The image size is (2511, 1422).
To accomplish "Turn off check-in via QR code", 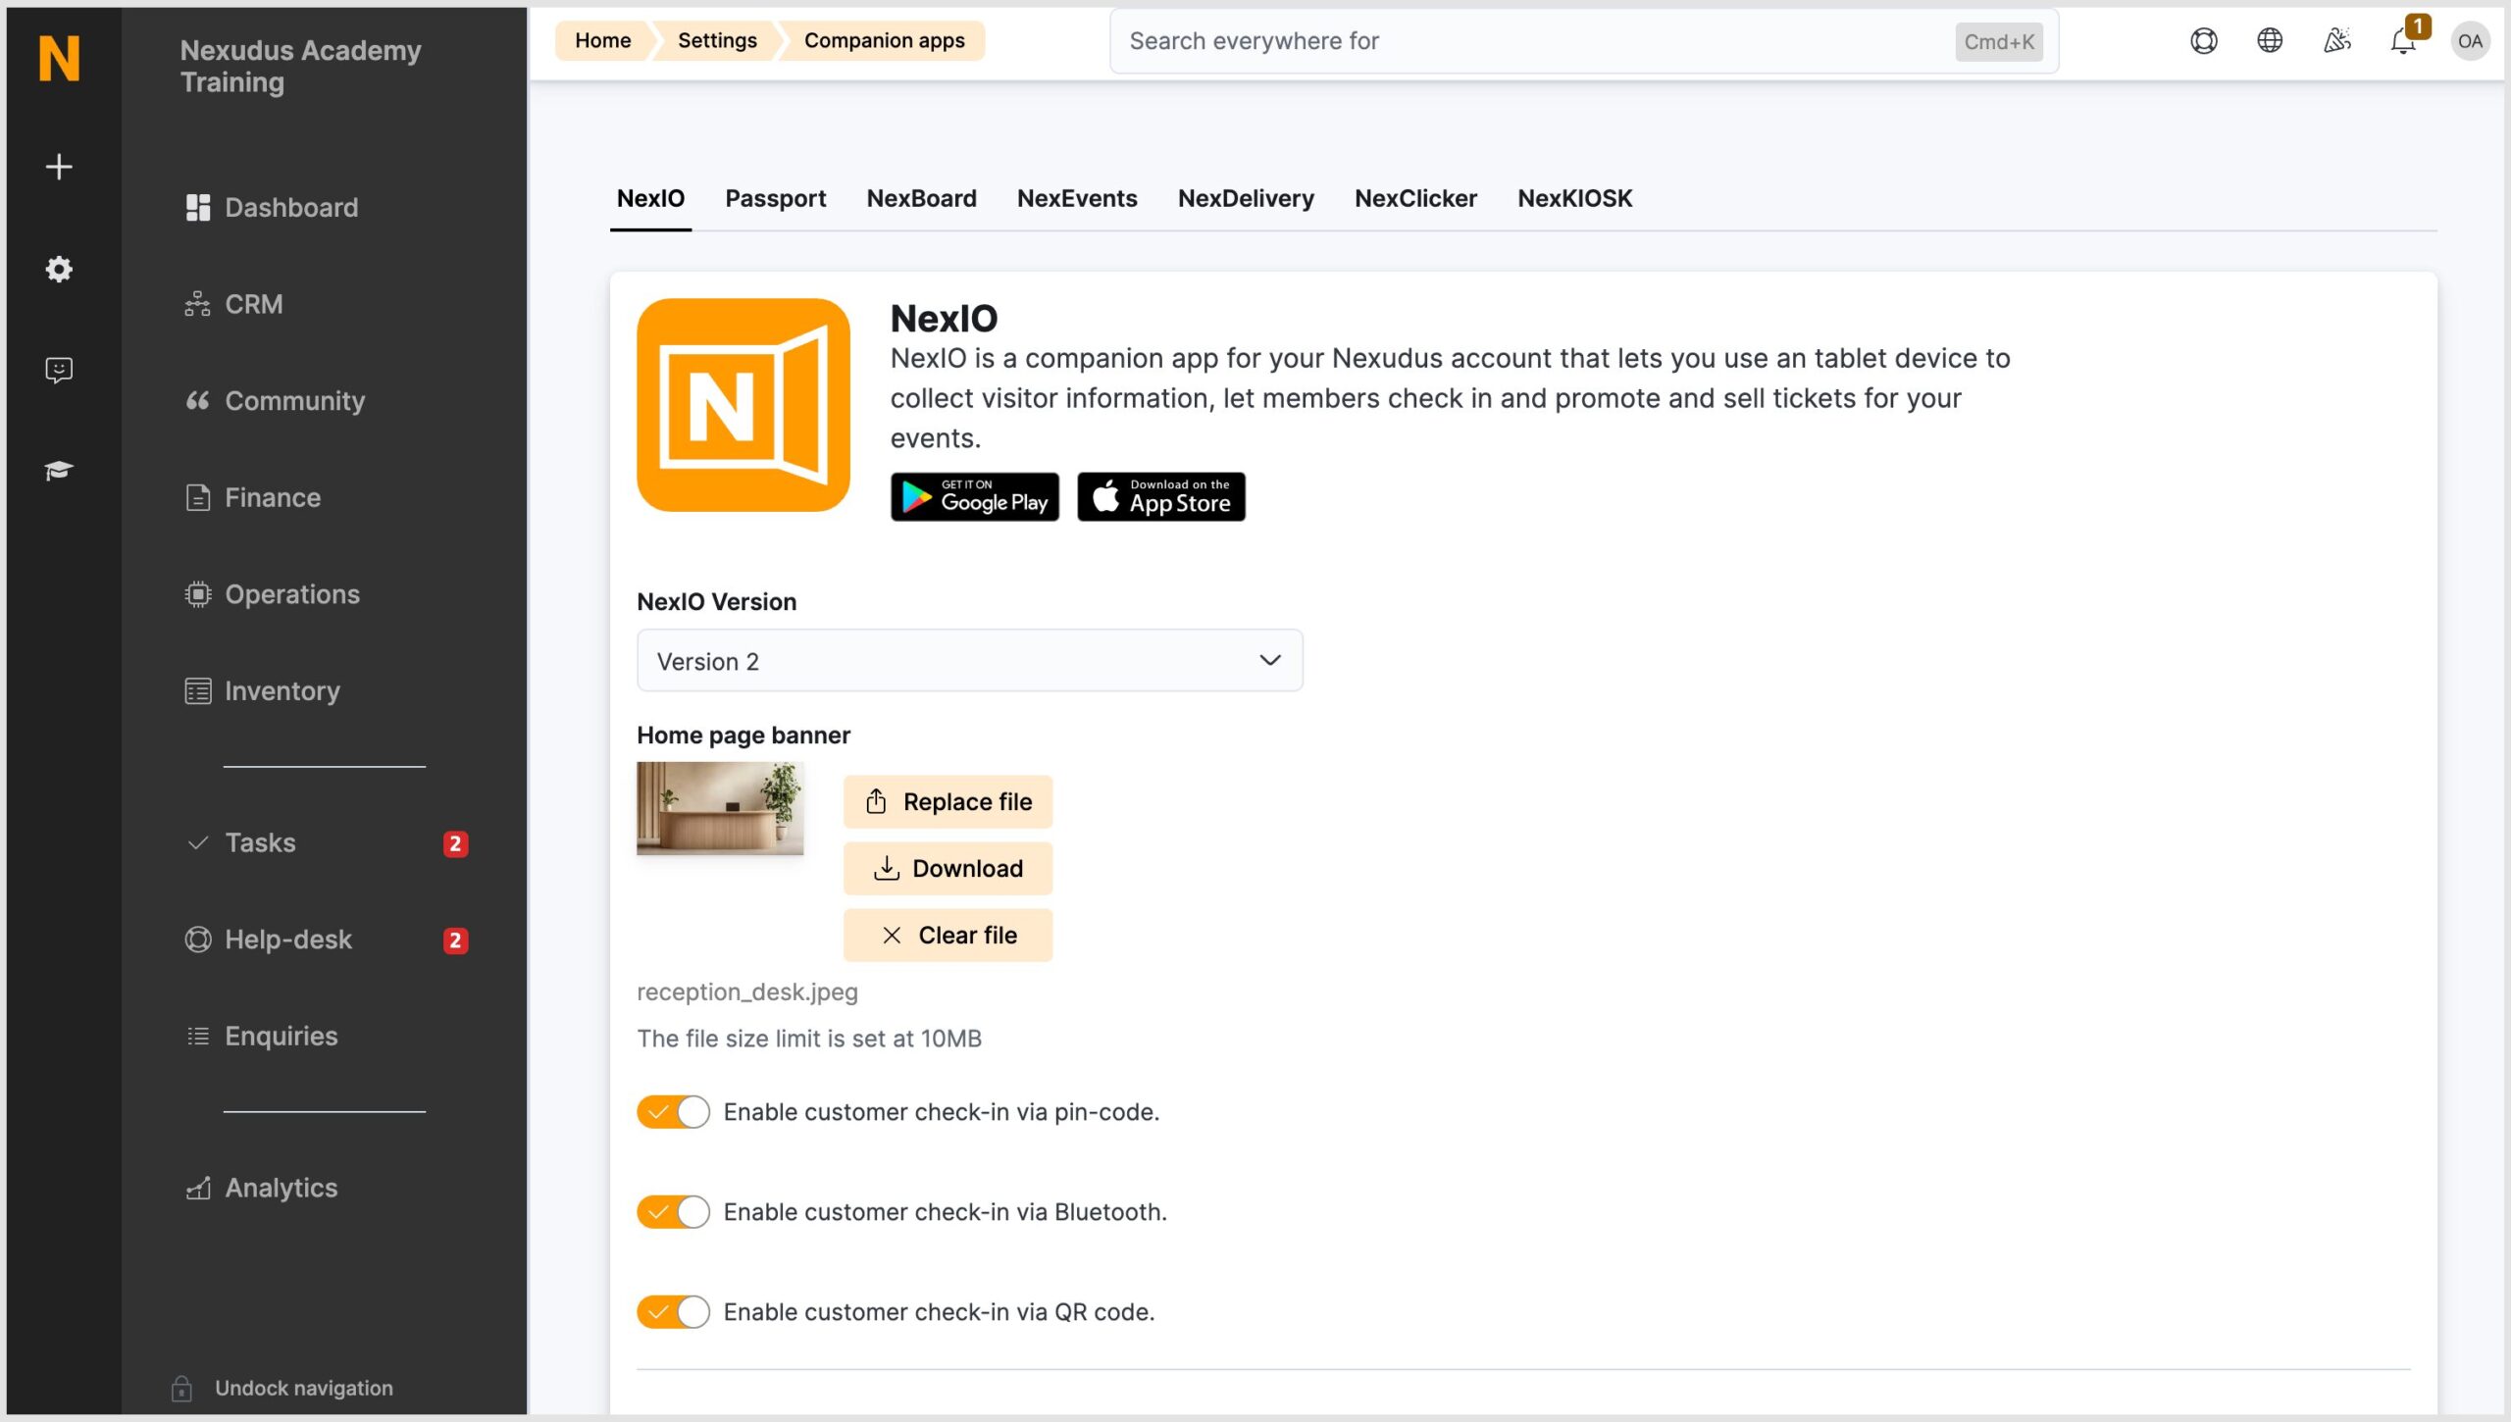I will (673, 1311).
